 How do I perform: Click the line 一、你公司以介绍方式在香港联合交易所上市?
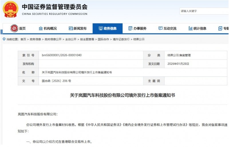pyautogui.click(x=59, y=142)
